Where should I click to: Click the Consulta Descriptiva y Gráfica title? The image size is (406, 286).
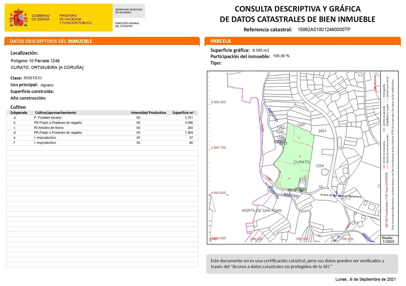[297, 14]
